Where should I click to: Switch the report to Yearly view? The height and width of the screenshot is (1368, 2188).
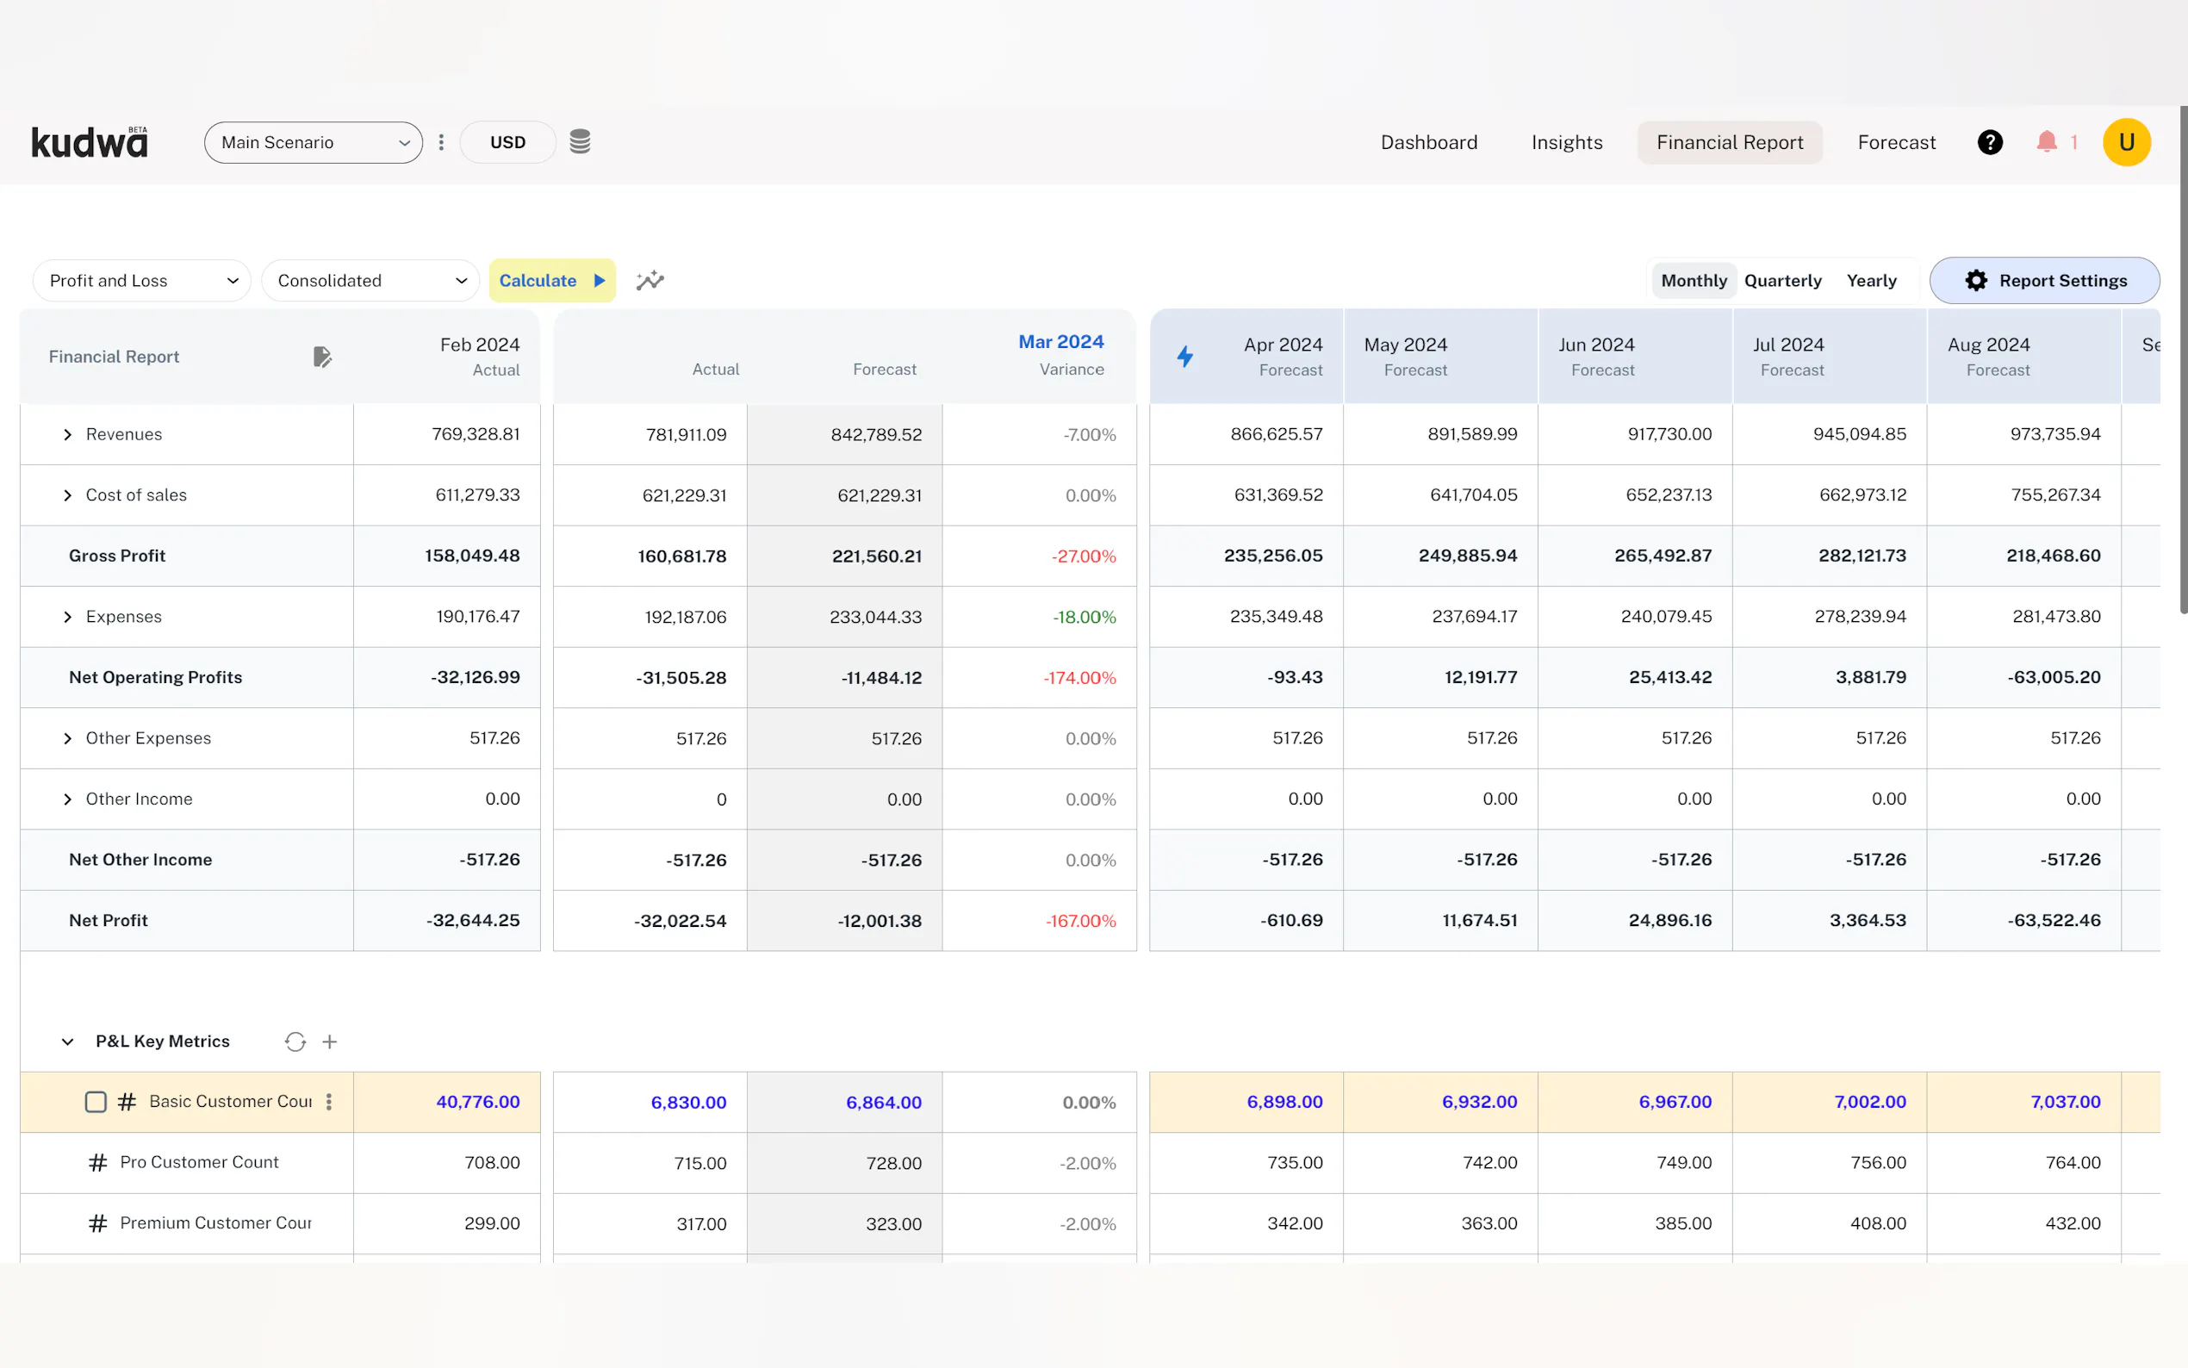[x=1870, y=281]
